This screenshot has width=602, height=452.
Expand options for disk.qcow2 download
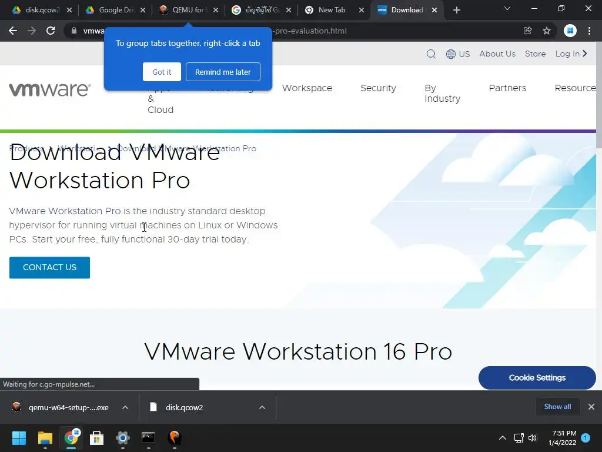[x=262, y=407]
